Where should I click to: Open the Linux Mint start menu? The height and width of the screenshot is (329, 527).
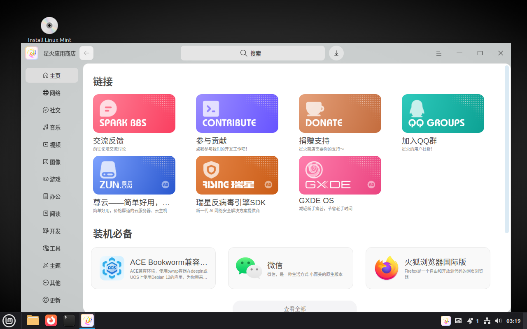tap(9, 320)
